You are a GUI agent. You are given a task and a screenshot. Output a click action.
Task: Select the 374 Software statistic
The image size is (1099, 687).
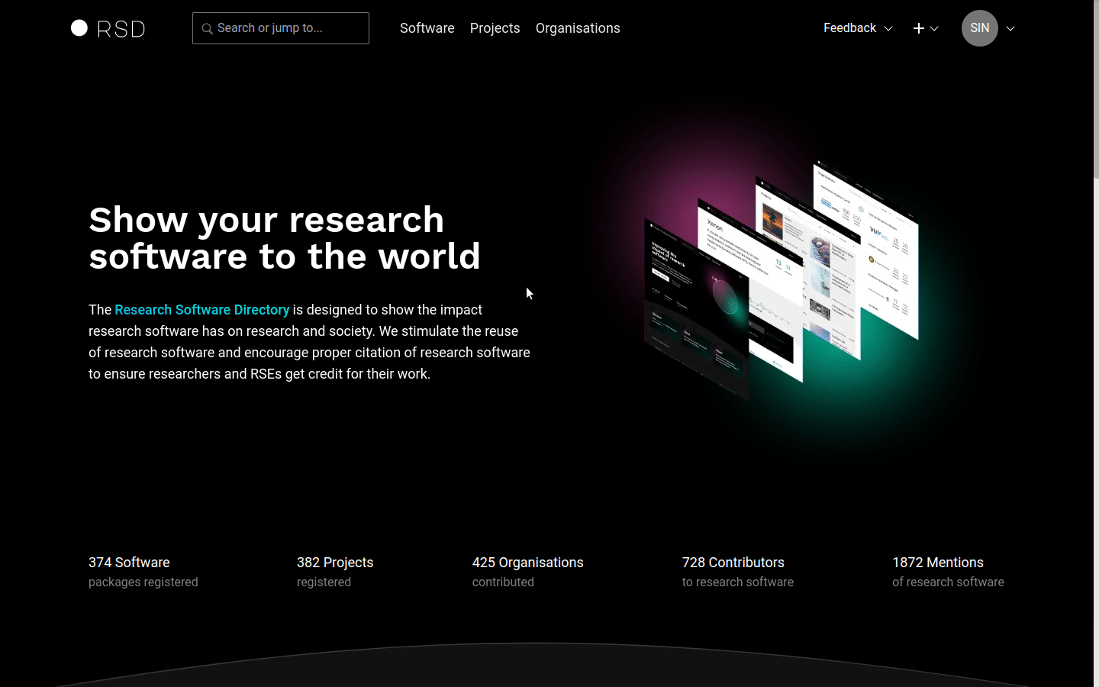pyautogui.click(x=129, y=563)
